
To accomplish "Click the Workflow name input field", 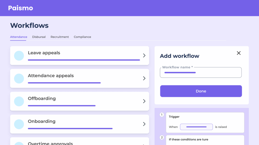I will tap(201, 73).
